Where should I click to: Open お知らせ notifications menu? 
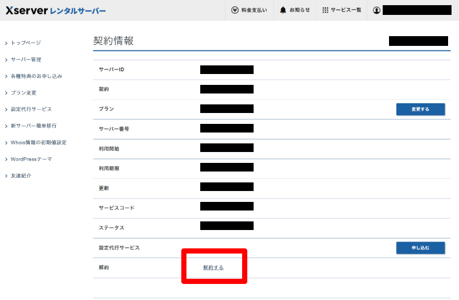[299, 10]
